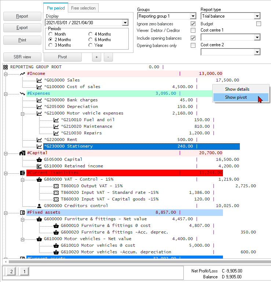Click the person icon beside G900000 Creditors control
271x282 pixels.
[39, 206]
